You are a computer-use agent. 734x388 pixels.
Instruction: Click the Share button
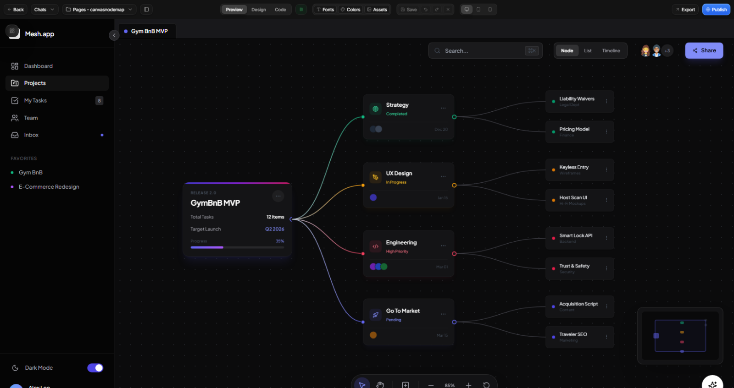click(x=704, y=50)
